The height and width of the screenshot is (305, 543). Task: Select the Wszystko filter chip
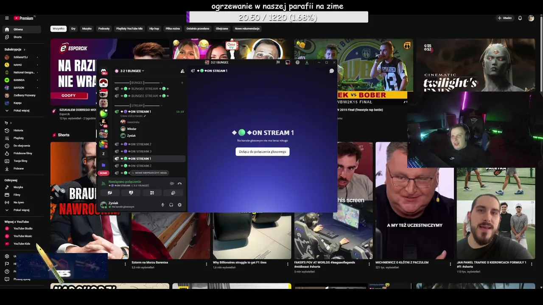[x=59, y=29]
